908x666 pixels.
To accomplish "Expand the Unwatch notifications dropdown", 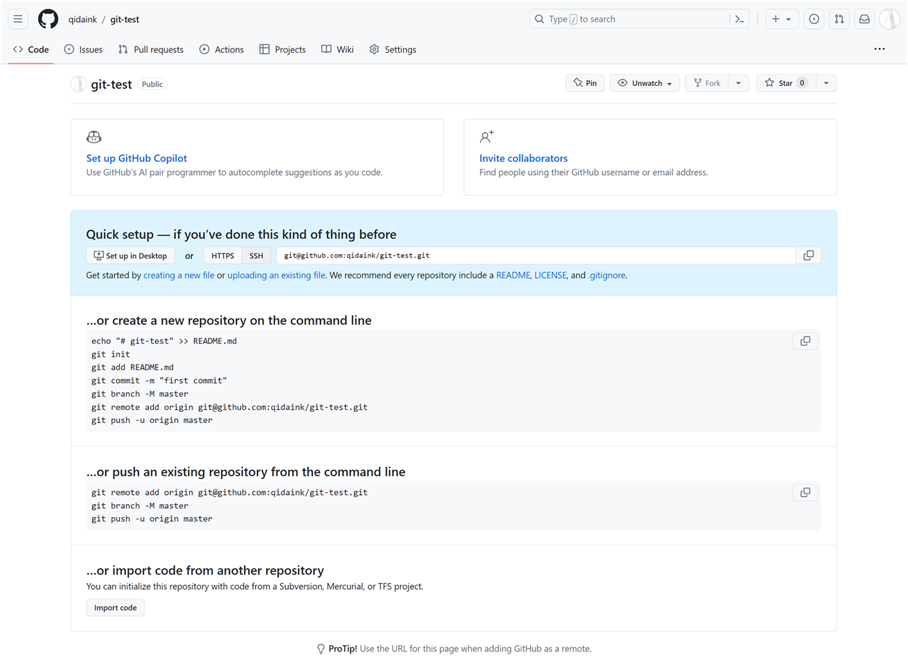I will [645, 83].
